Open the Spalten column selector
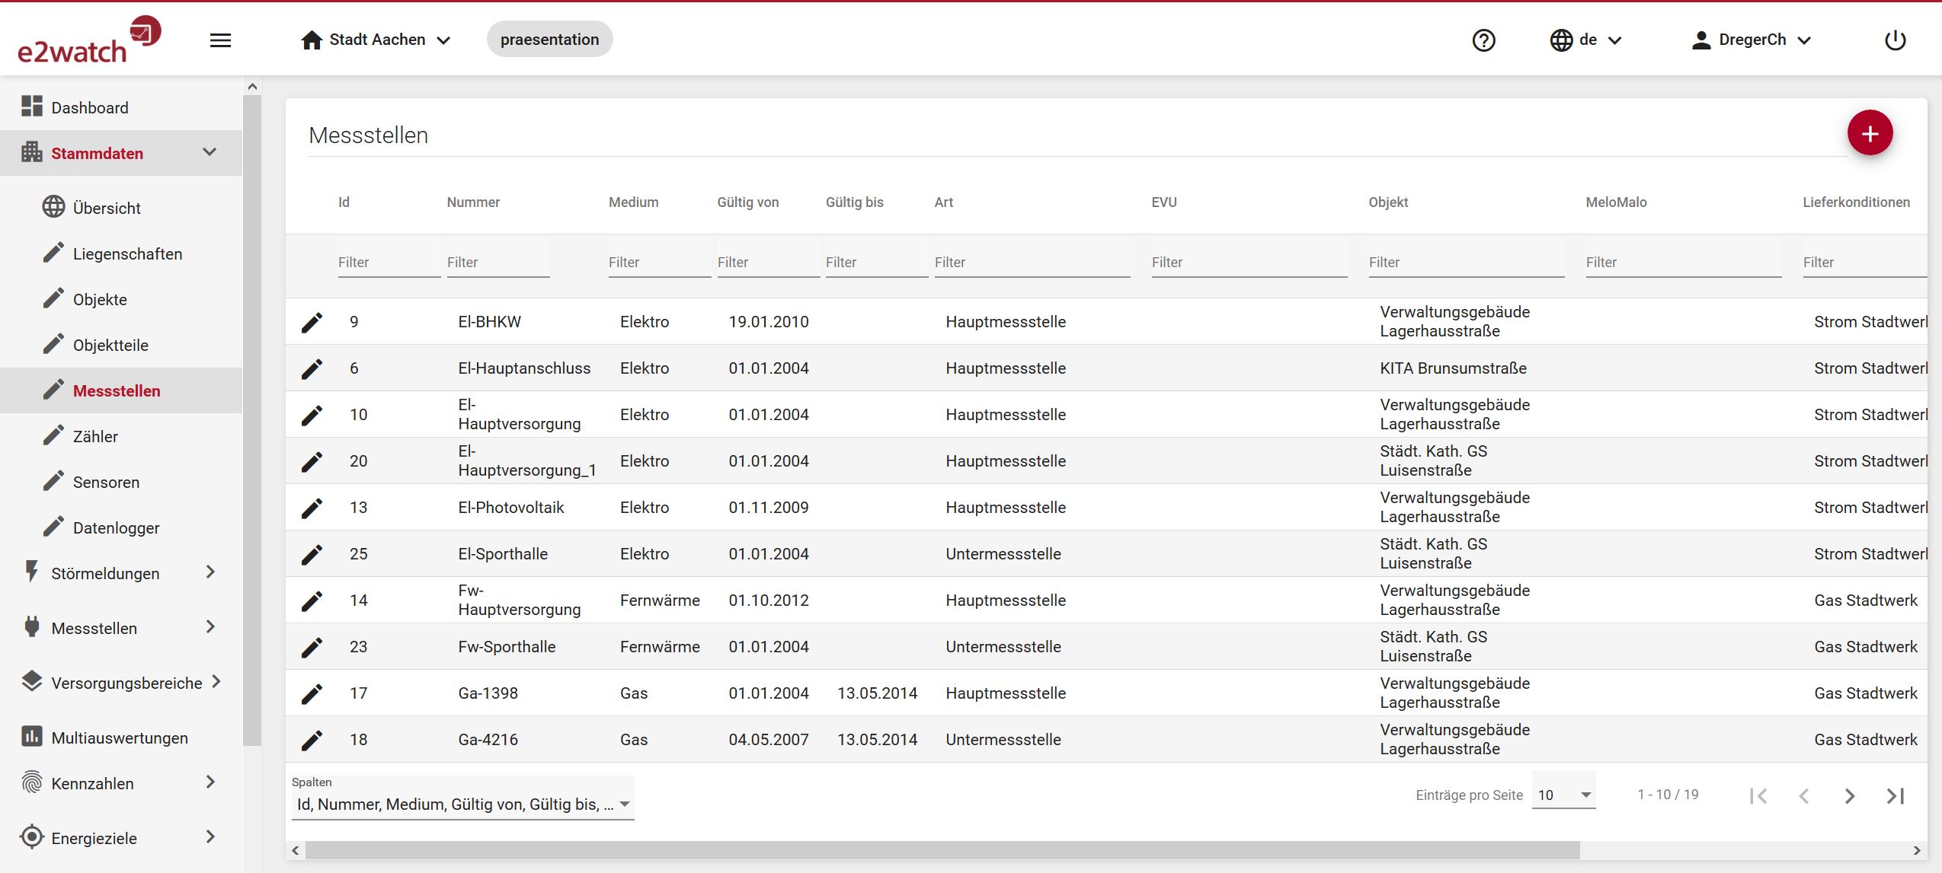The image size is (1942, 873). coord(462,804)
